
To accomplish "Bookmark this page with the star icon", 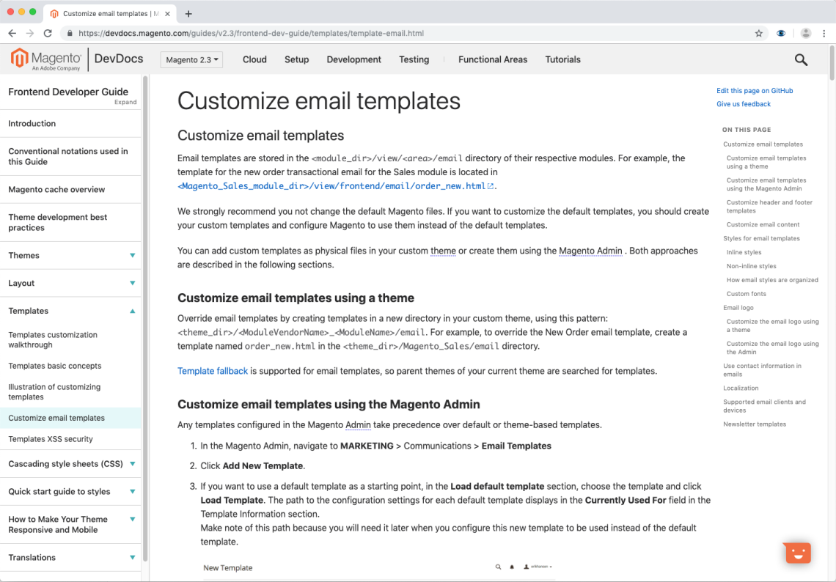I will click(759, 33).
